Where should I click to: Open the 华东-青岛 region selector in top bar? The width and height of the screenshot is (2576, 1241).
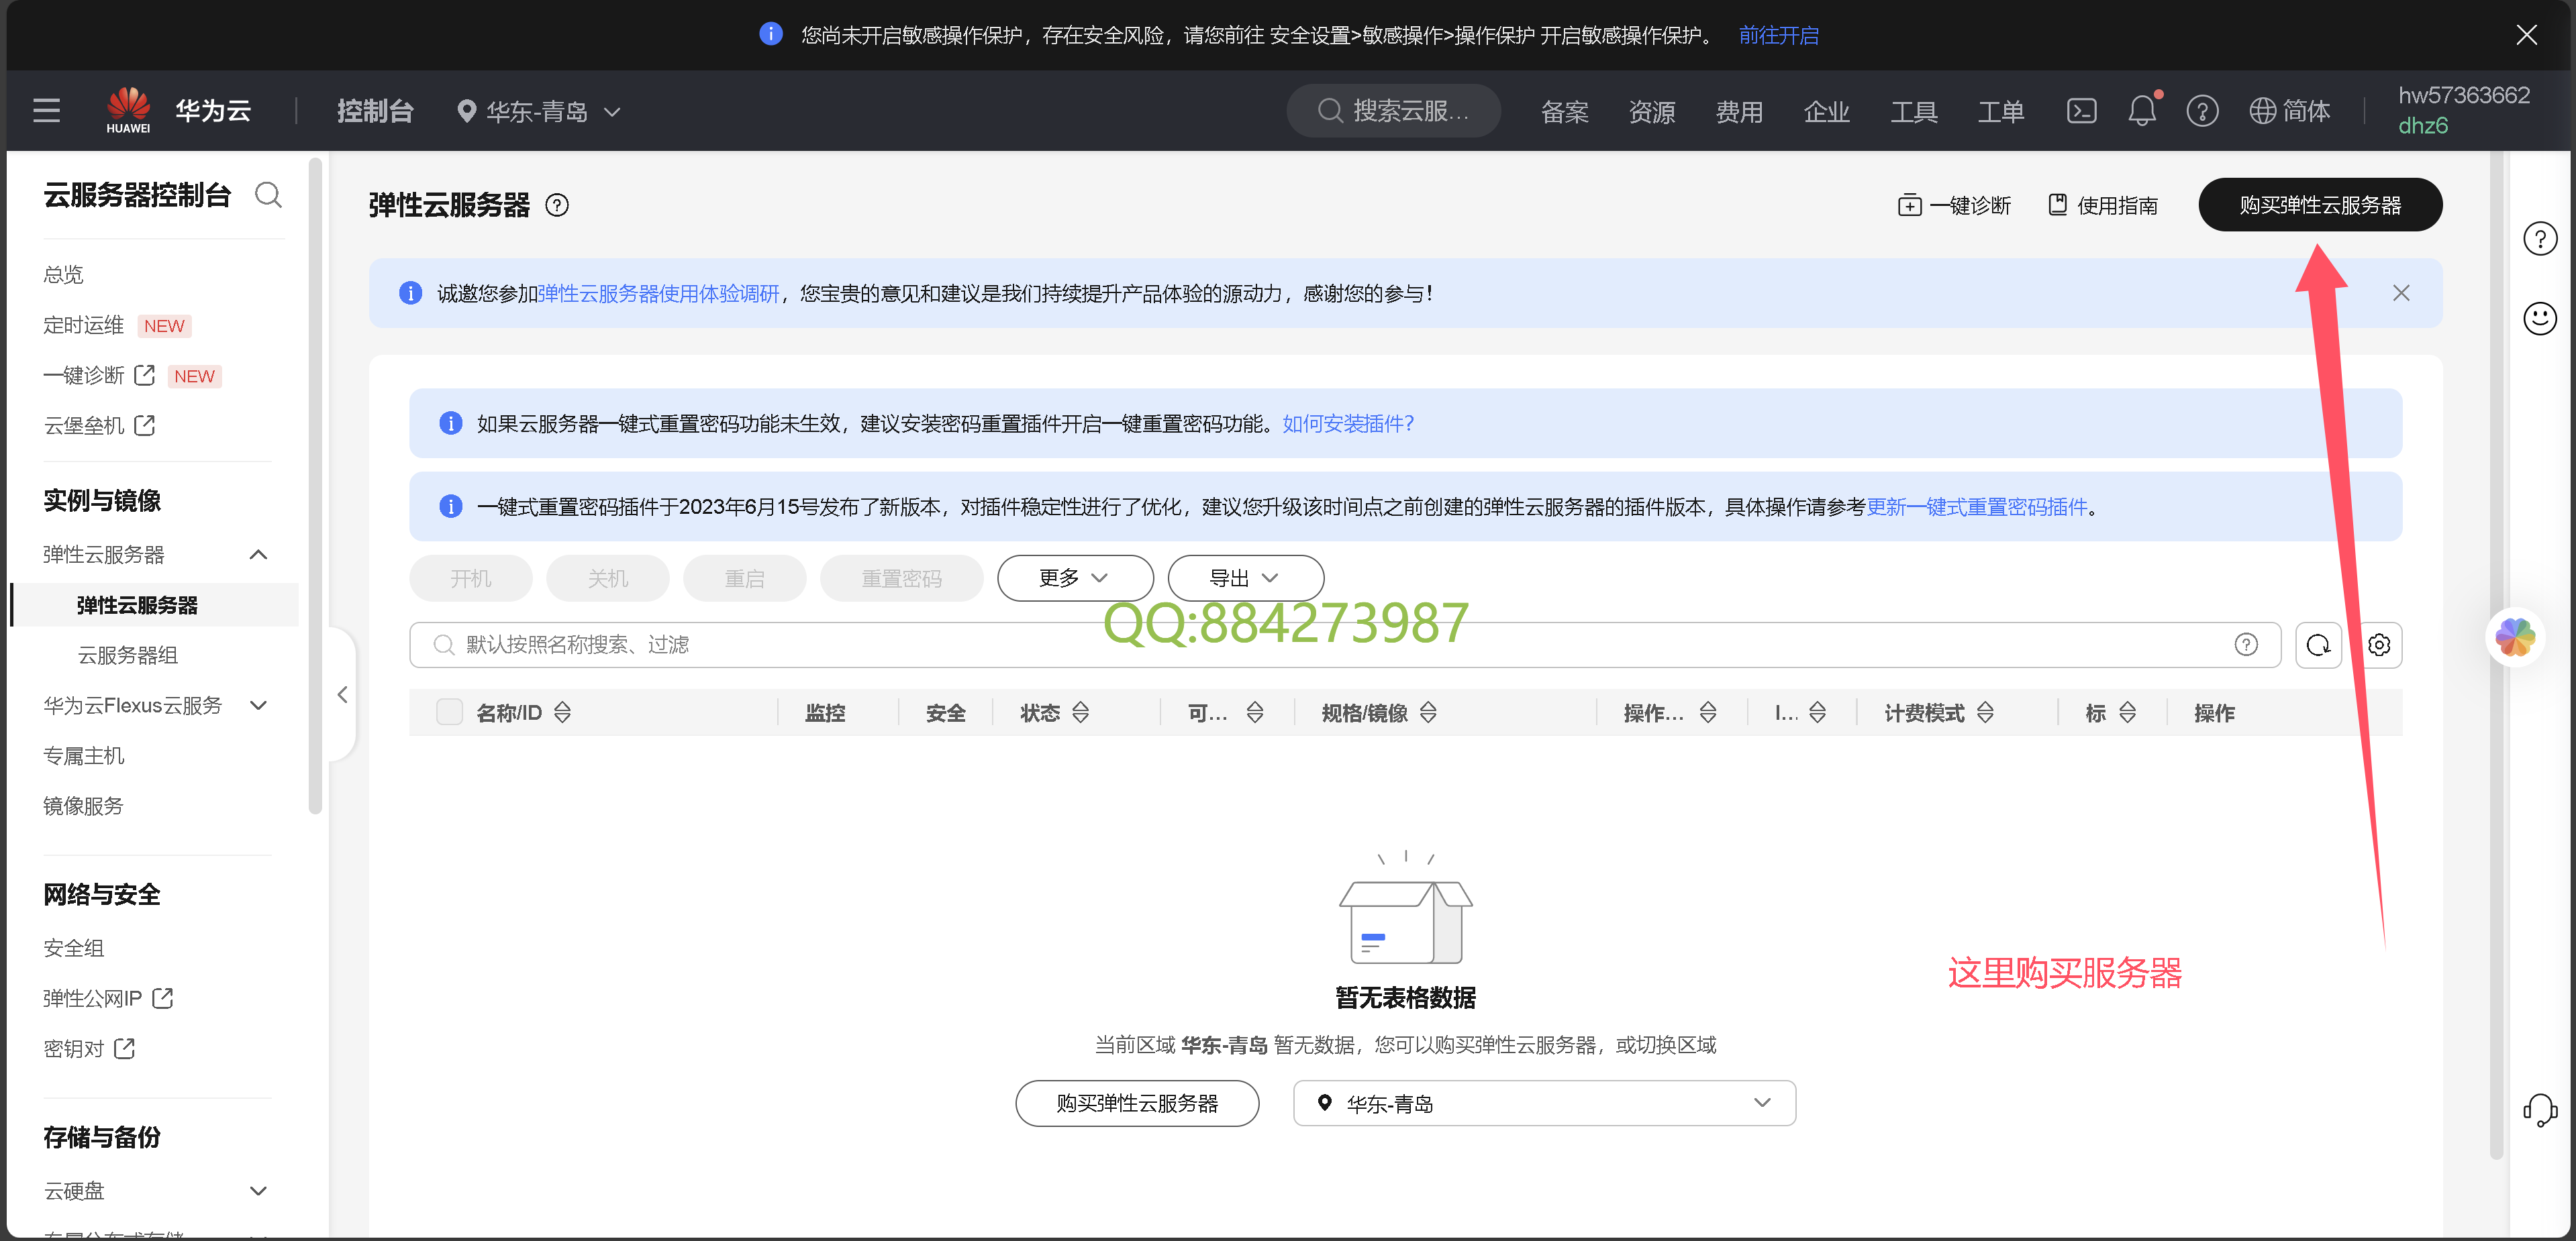[x=538, y=111]
